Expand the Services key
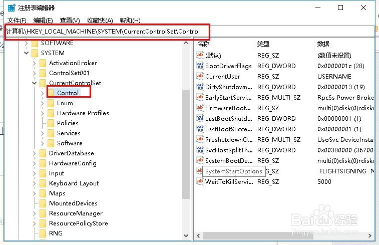The width and height of the screenshot is (379, 245). tap(42, 133)
